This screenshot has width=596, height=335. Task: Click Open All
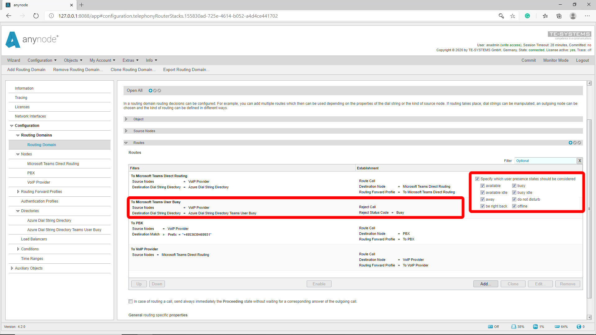135,91
